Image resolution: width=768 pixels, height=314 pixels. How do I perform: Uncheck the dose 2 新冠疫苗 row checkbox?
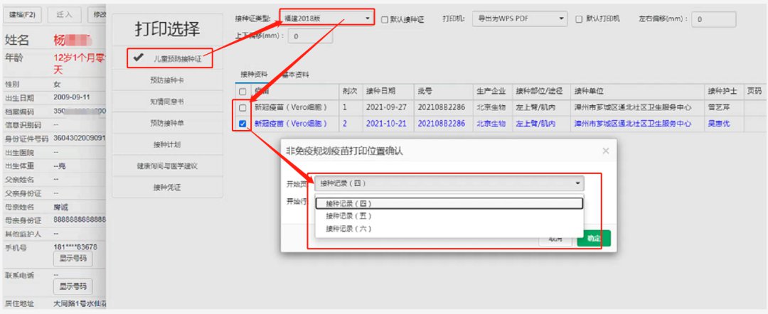coord(242,124)
